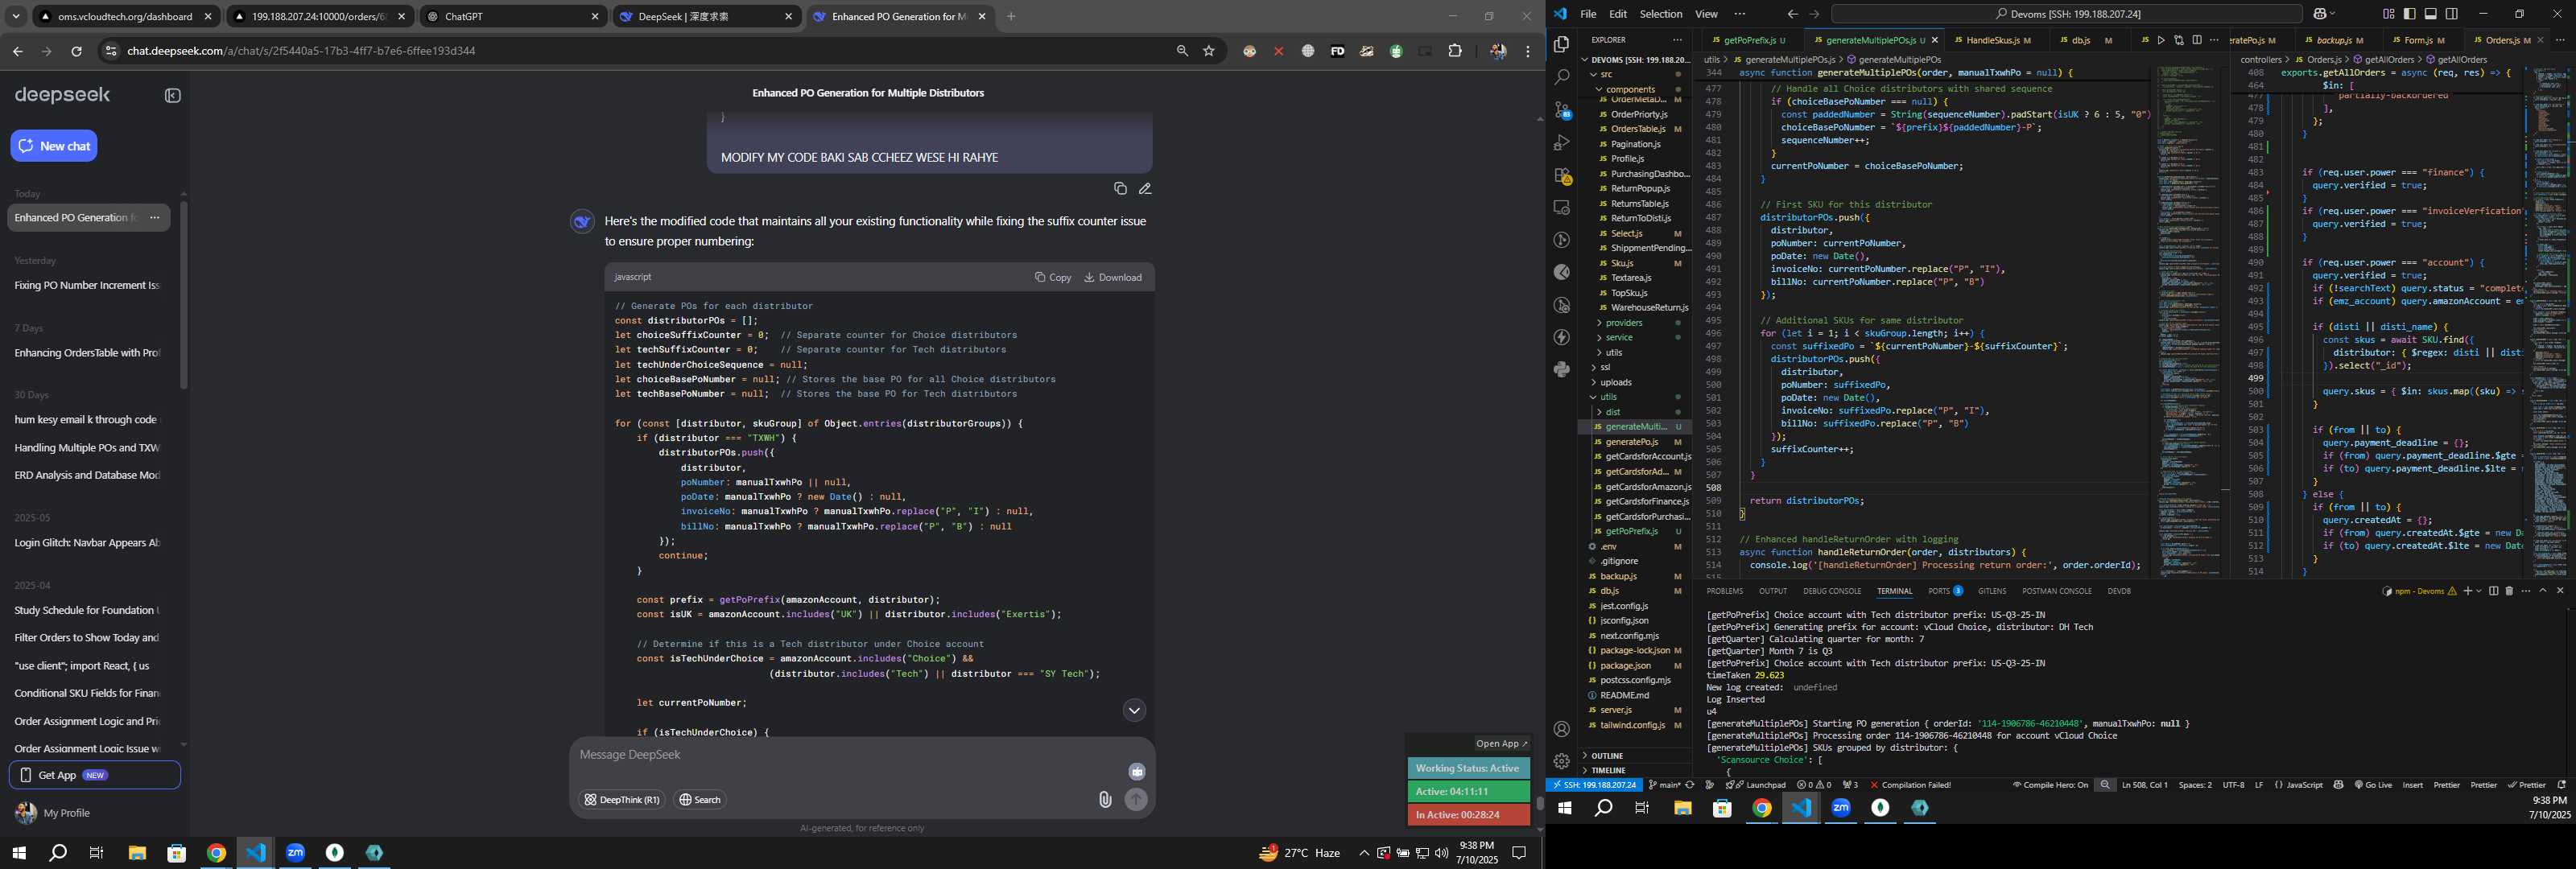Open Source Control view with 83 badge
2576x869 pixels.
pyautogui.click(x=1561, y=110)
